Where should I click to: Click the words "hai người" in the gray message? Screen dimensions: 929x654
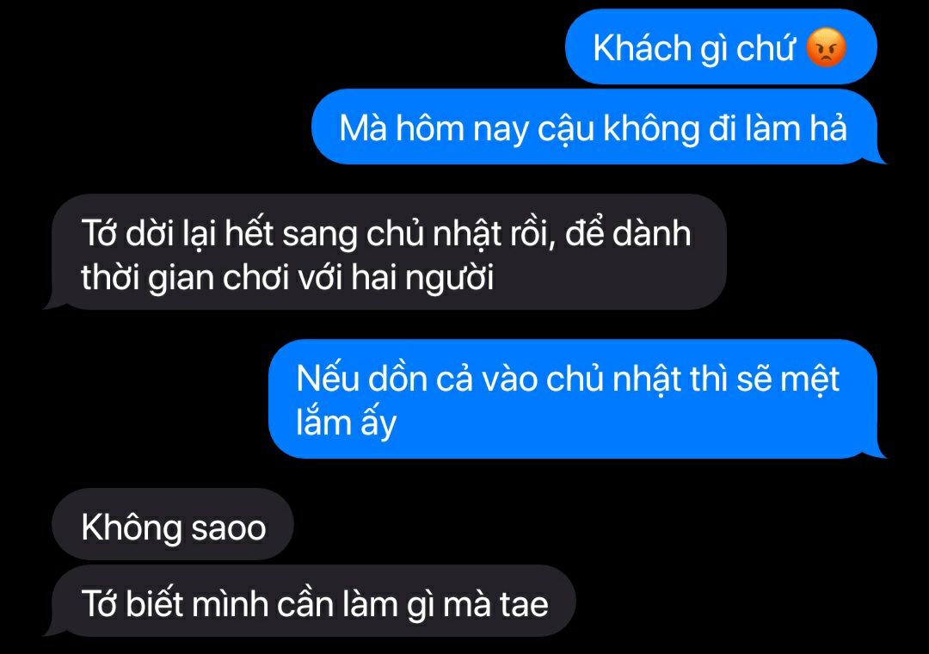coord(421,278)
